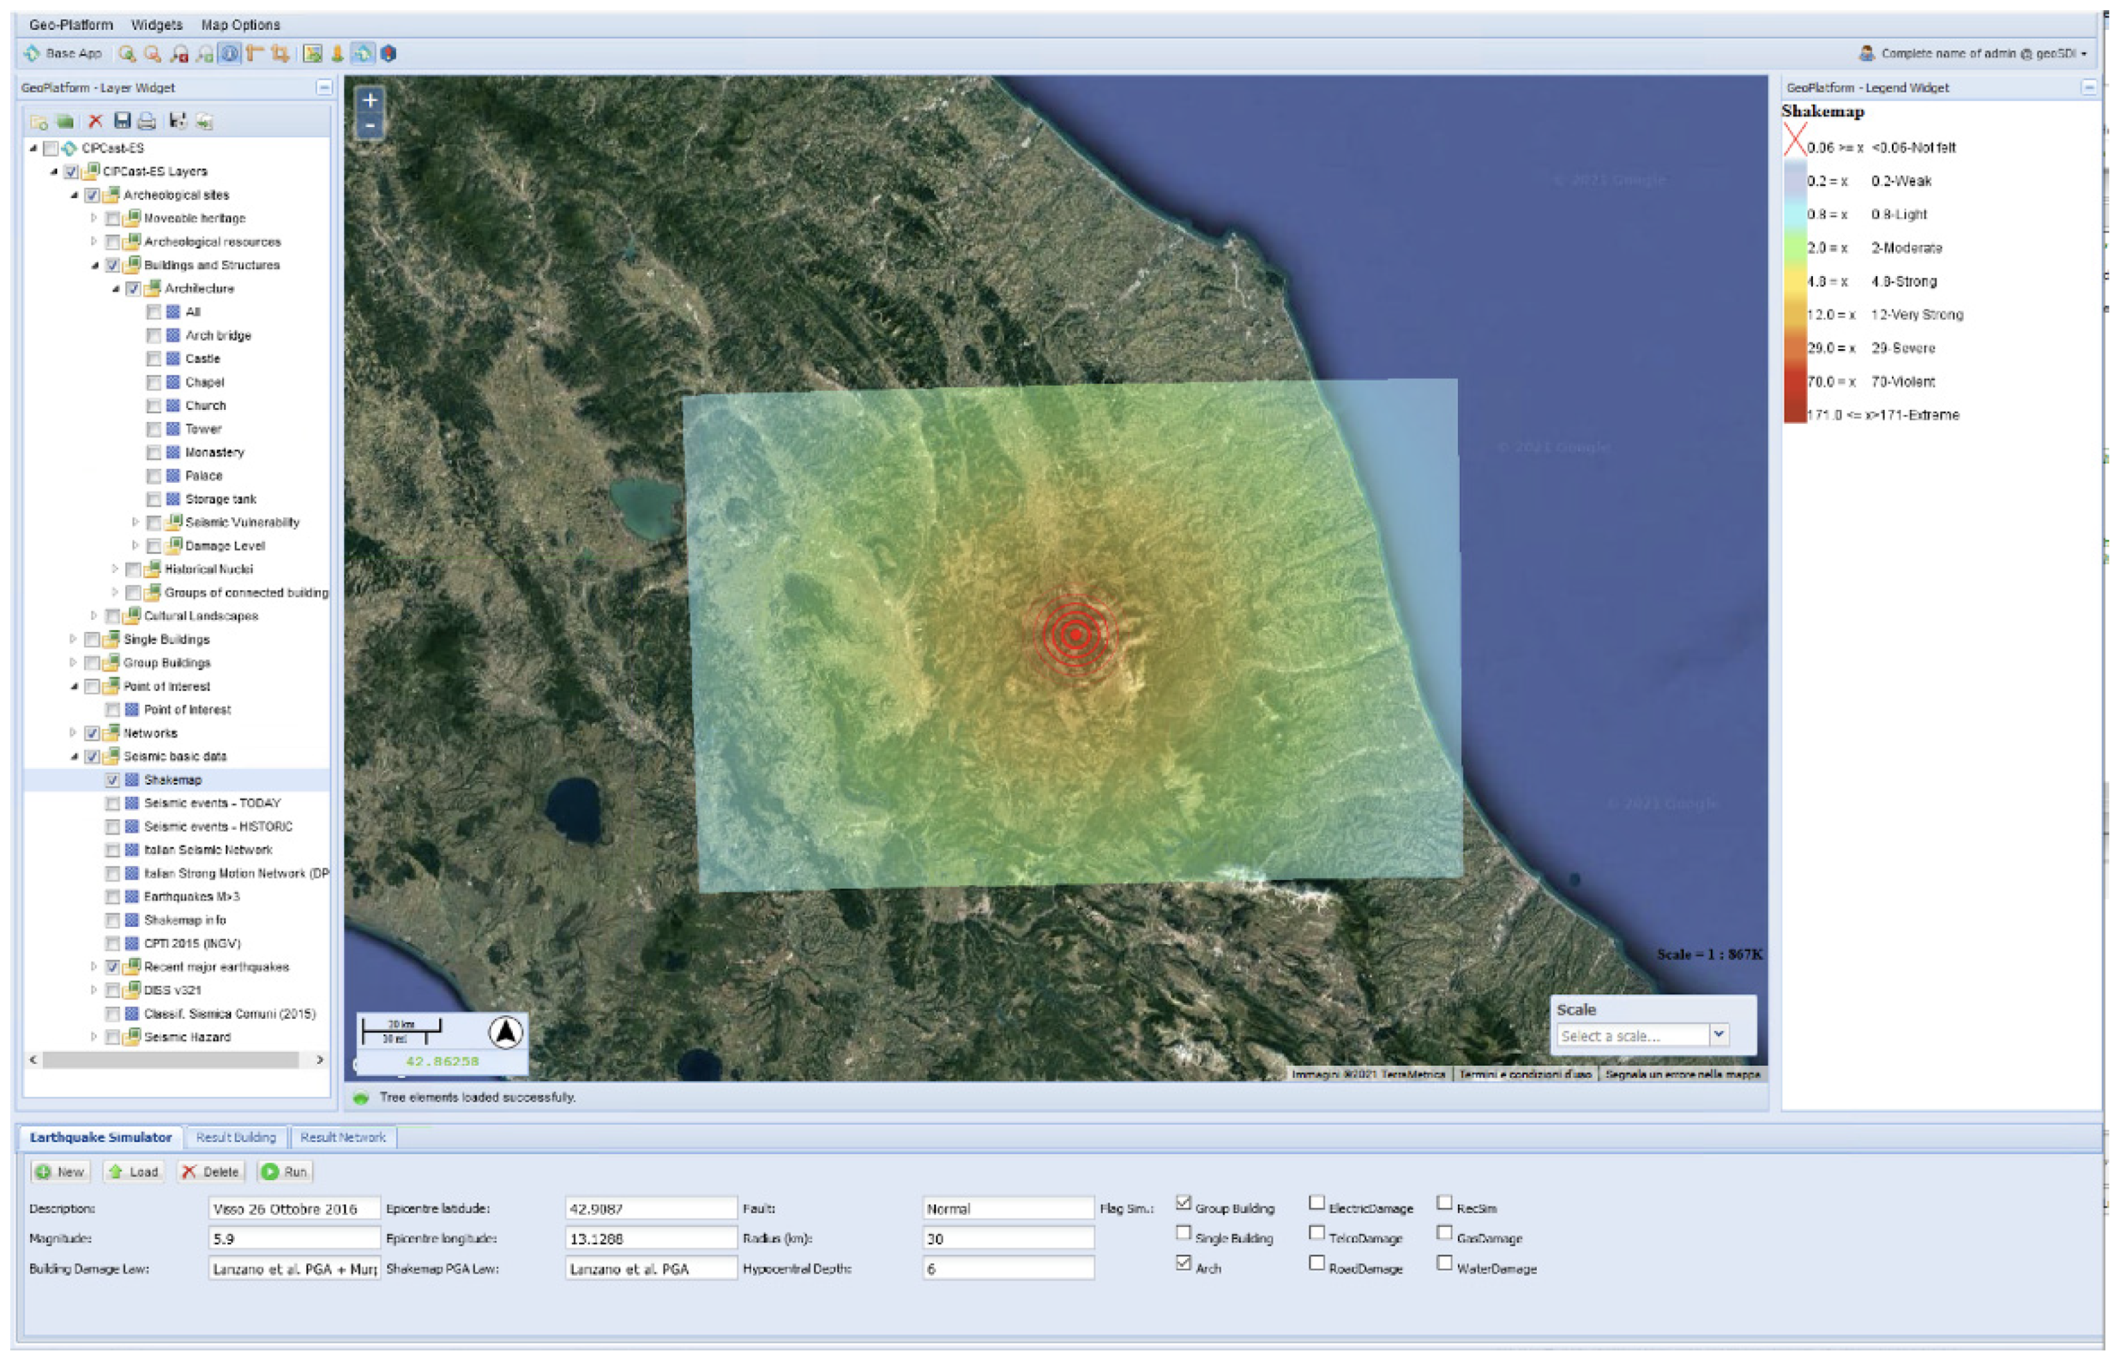
Task: Expand the Single Buildings tree folder
Action: pos(73,639)
